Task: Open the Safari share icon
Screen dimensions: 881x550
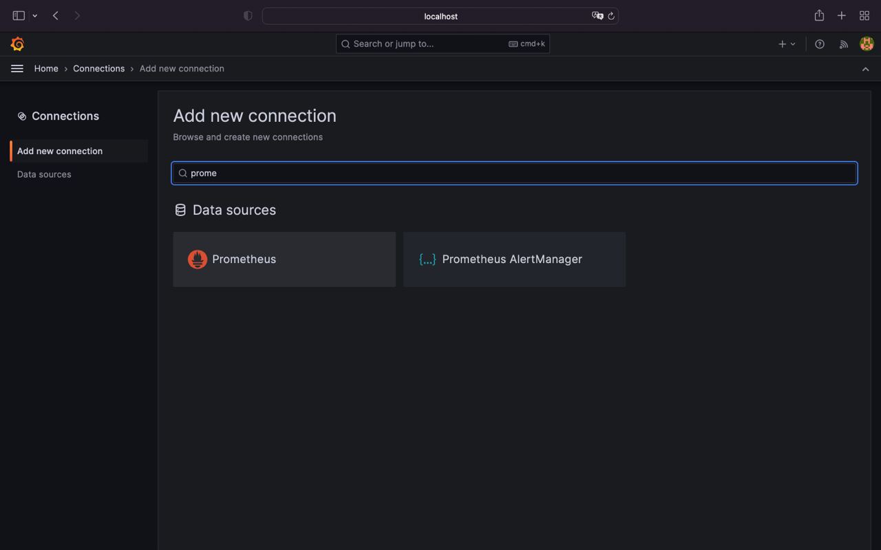Action: (819, 15)
